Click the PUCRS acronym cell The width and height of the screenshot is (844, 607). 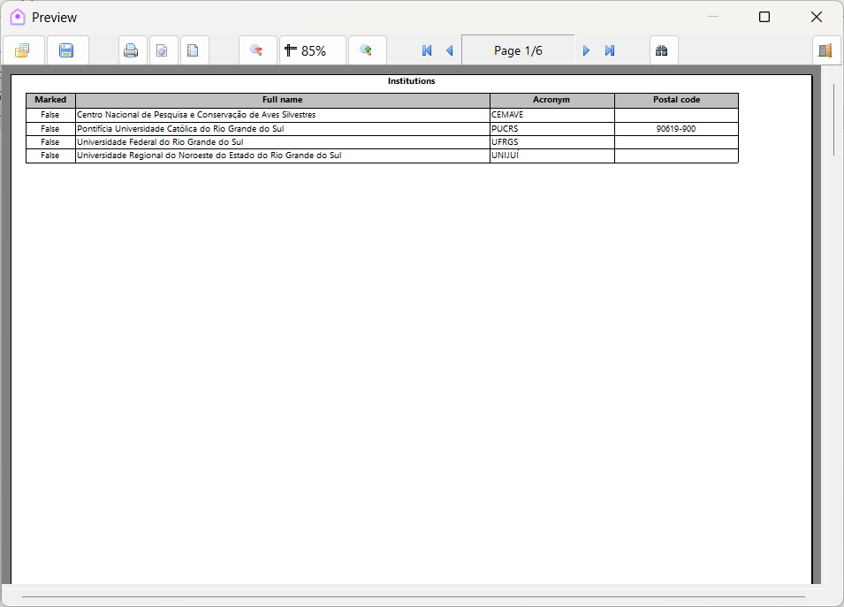point(552,129)
